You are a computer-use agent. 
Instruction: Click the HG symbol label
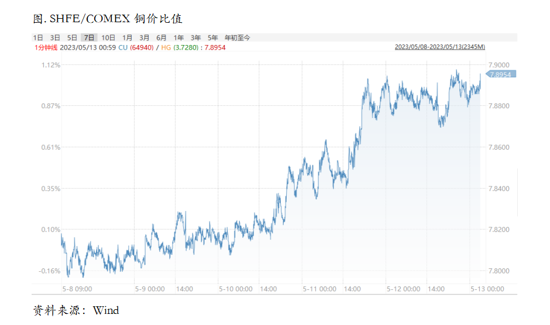pos(166,47)
